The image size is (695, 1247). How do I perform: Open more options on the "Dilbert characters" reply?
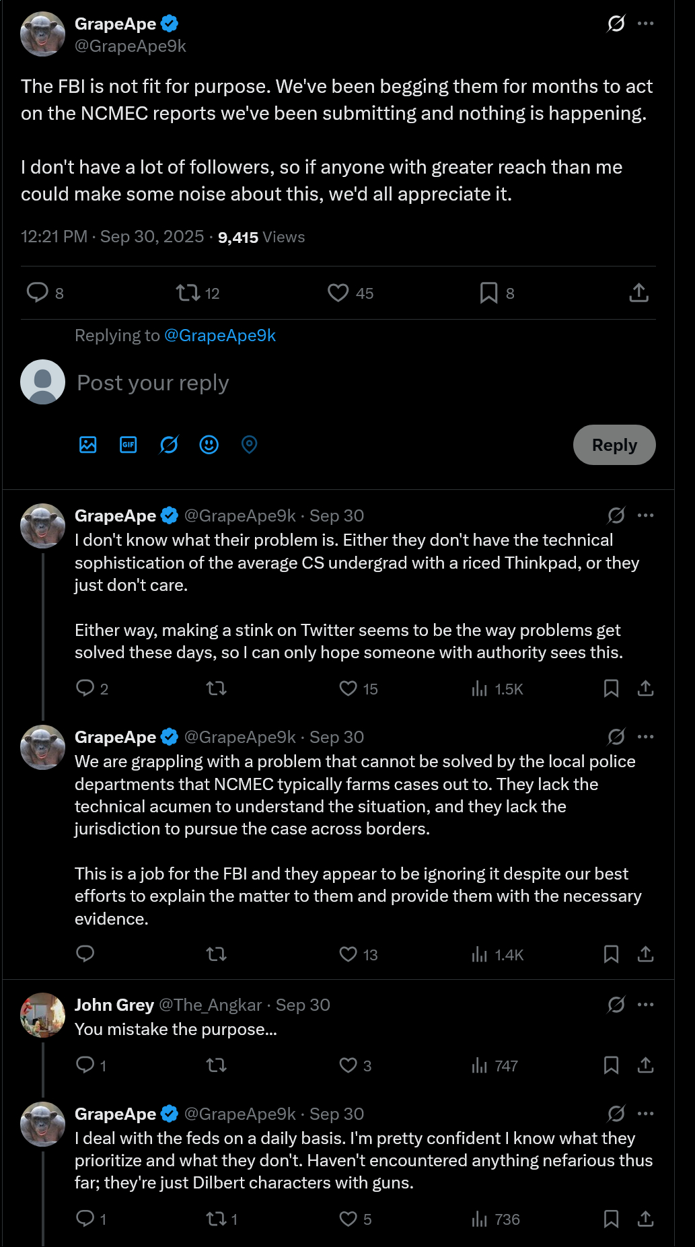pyautogui.click(x=645, y=1114)
